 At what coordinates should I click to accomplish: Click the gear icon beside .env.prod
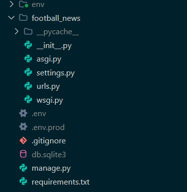coord(23,127)
